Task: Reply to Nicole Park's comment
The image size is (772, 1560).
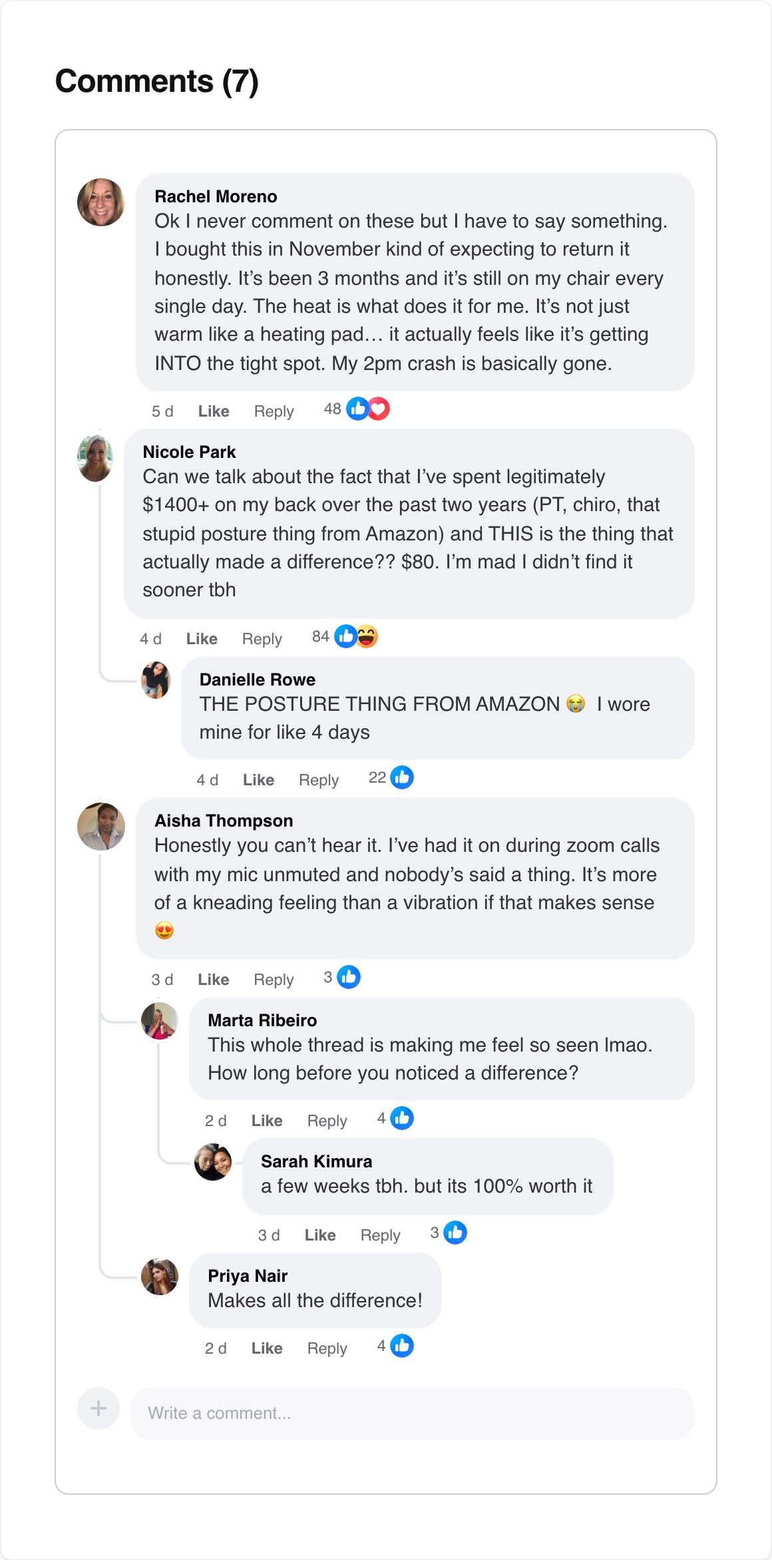Action: click(x=262, y=639)
